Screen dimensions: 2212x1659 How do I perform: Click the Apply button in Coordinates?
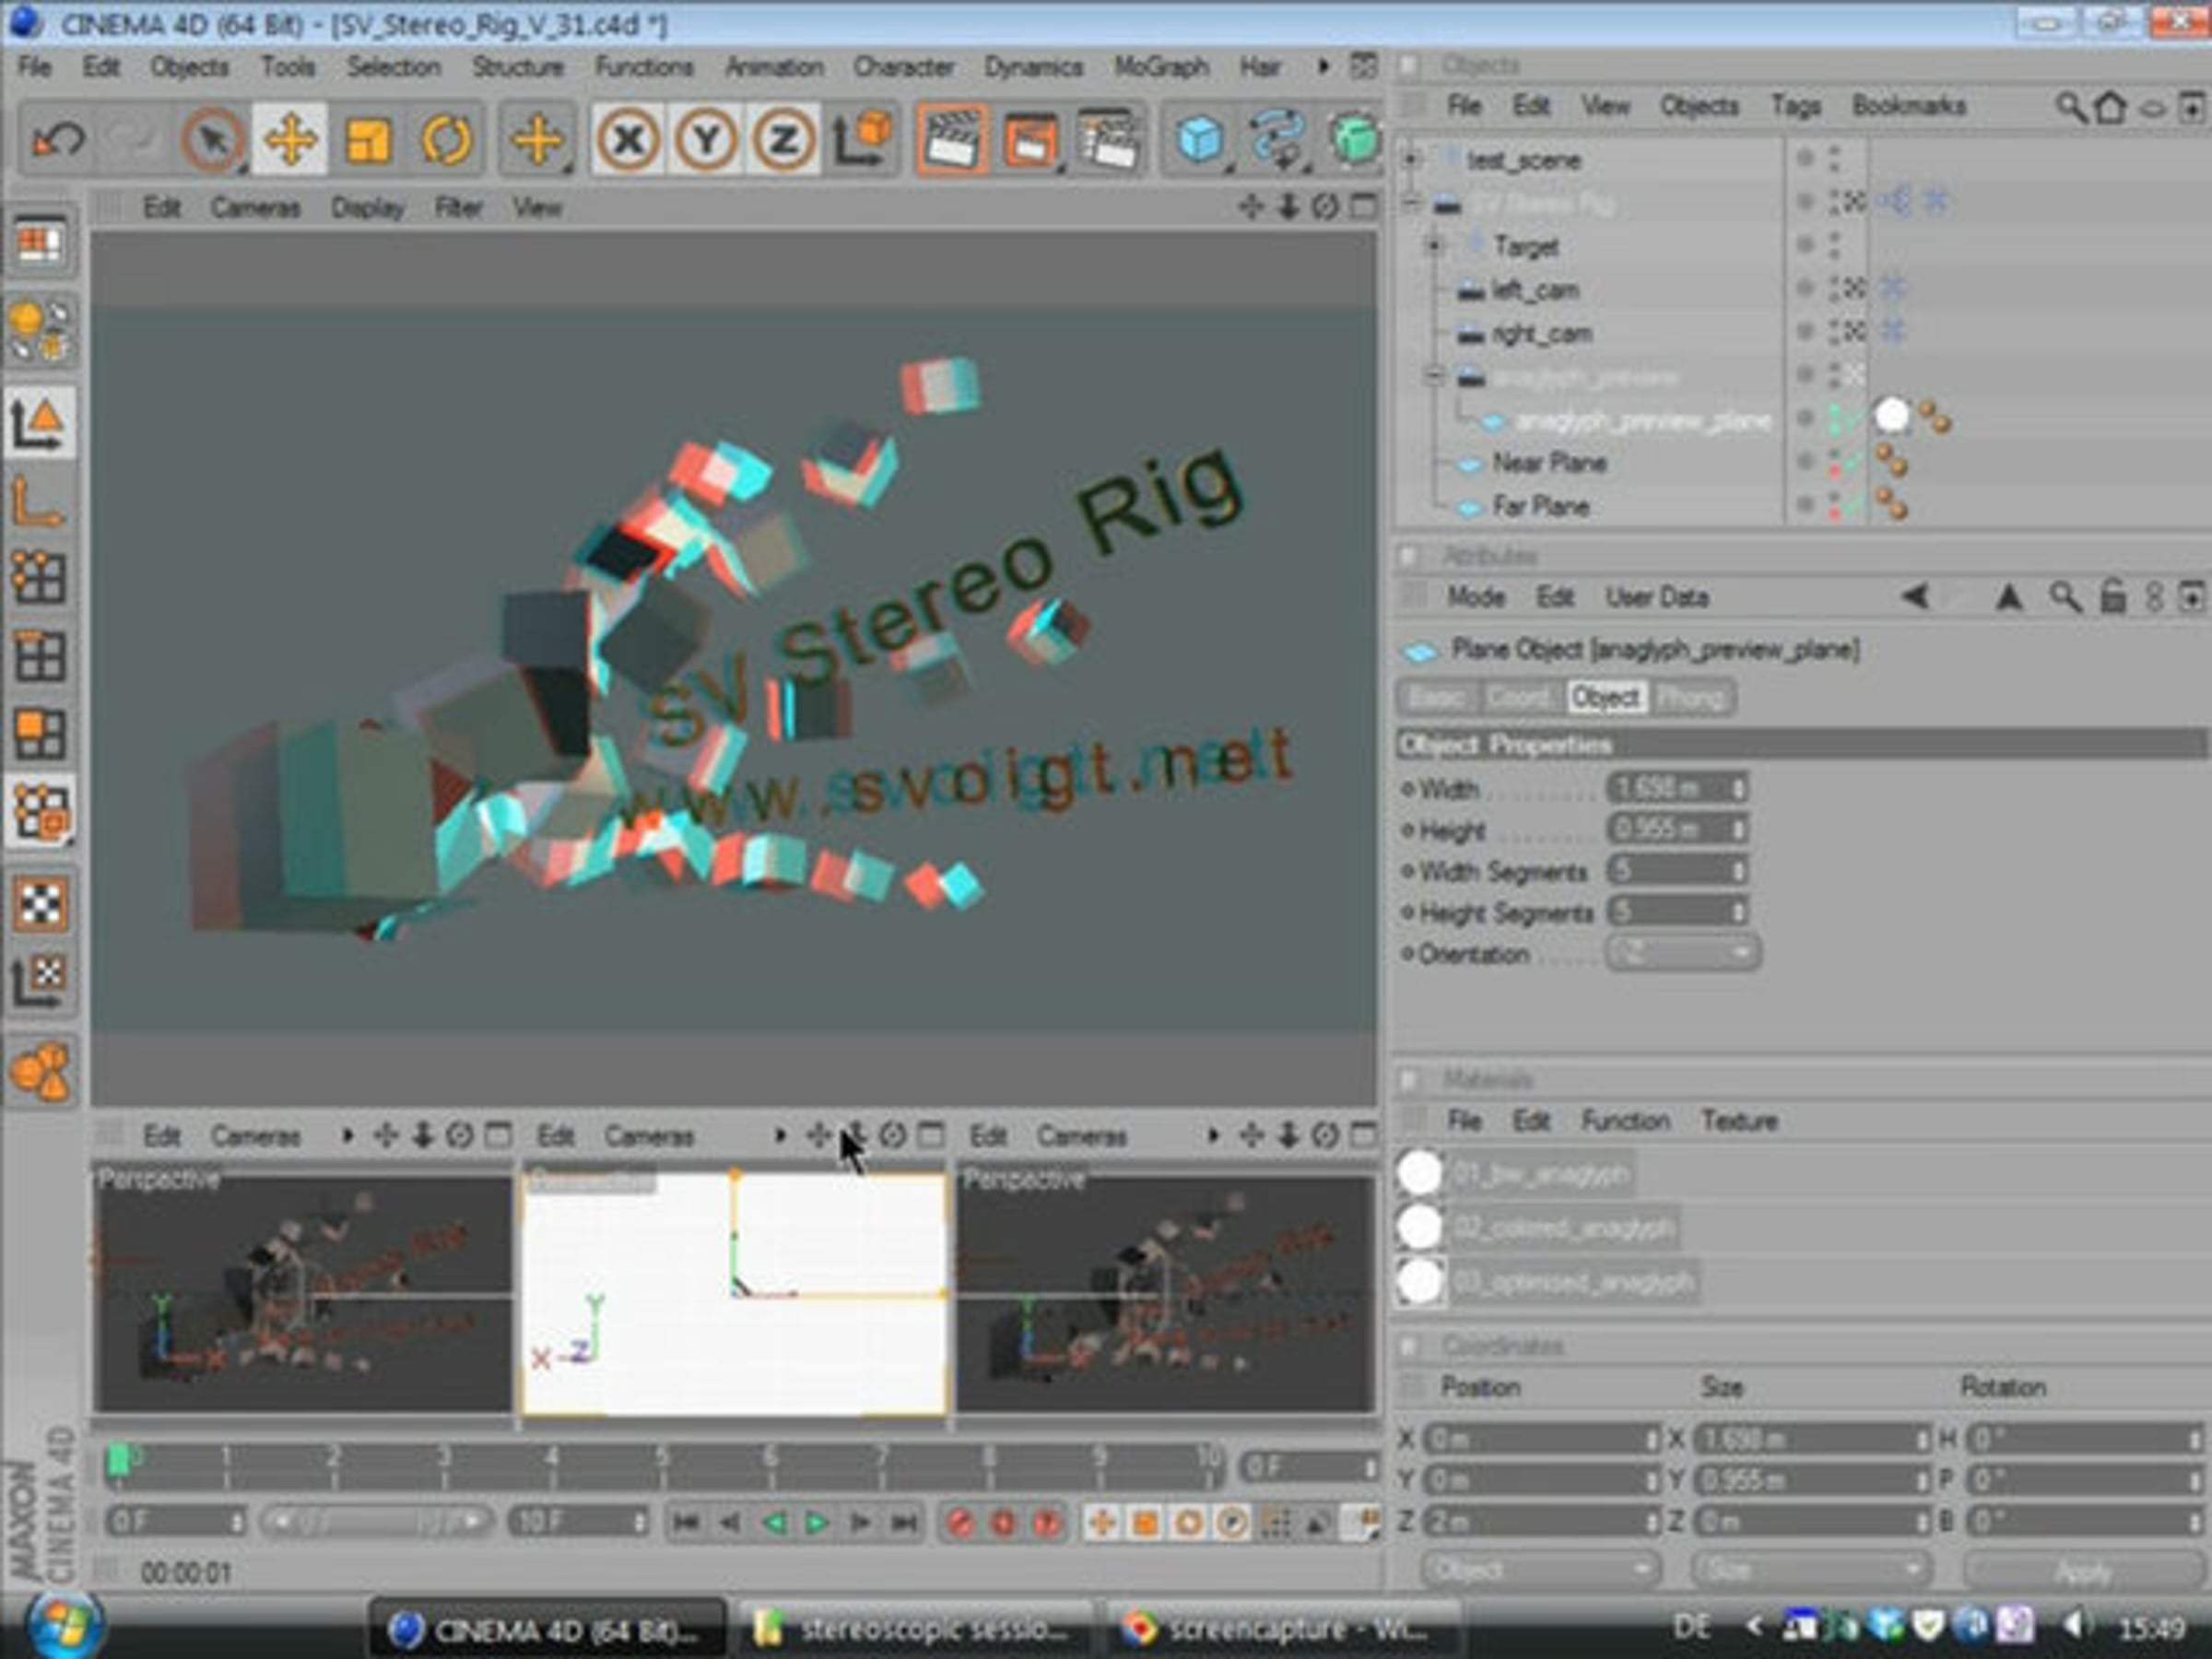[2084, 1570]
